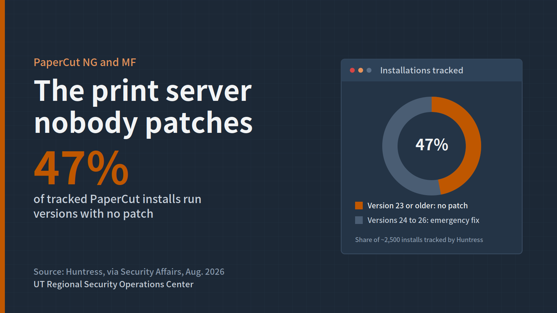The image size is (557, 313).
Task: Click 'UT Regional Security Operations Center' text
Action: (x=113, y=284)
